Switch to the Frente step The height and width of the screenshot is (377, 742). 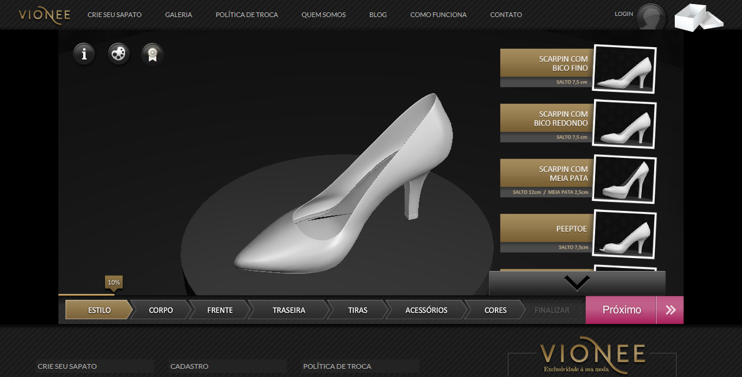point(220,310)
